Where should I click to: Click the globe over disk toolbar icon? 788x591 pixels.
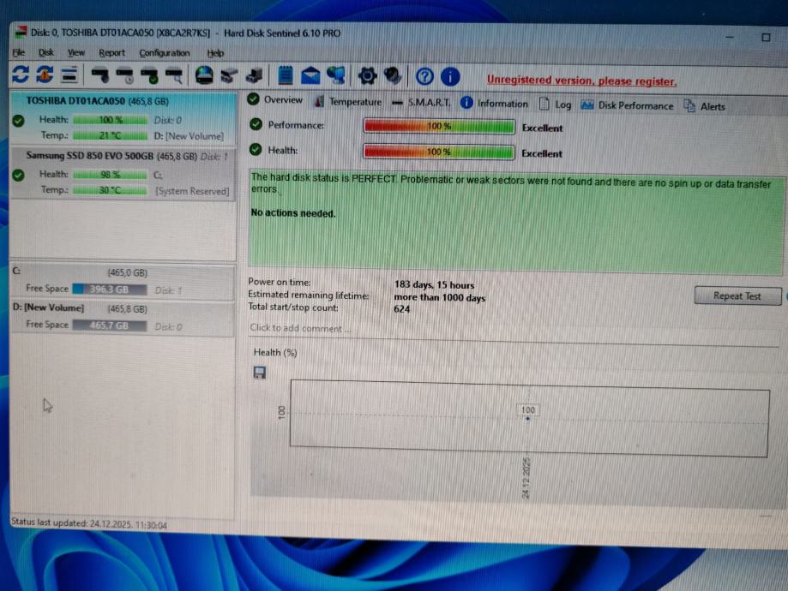tap(204, 75)
